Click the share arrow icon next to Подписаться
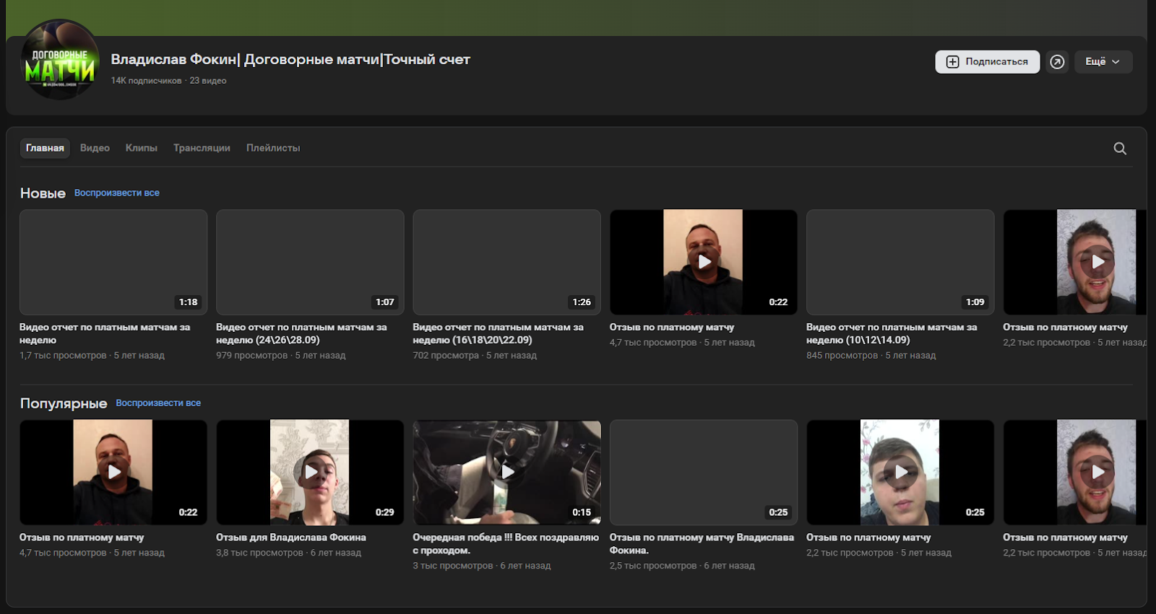This screenshot has height=614, width=1156. pyautogui.click(x=1057, y=62)
